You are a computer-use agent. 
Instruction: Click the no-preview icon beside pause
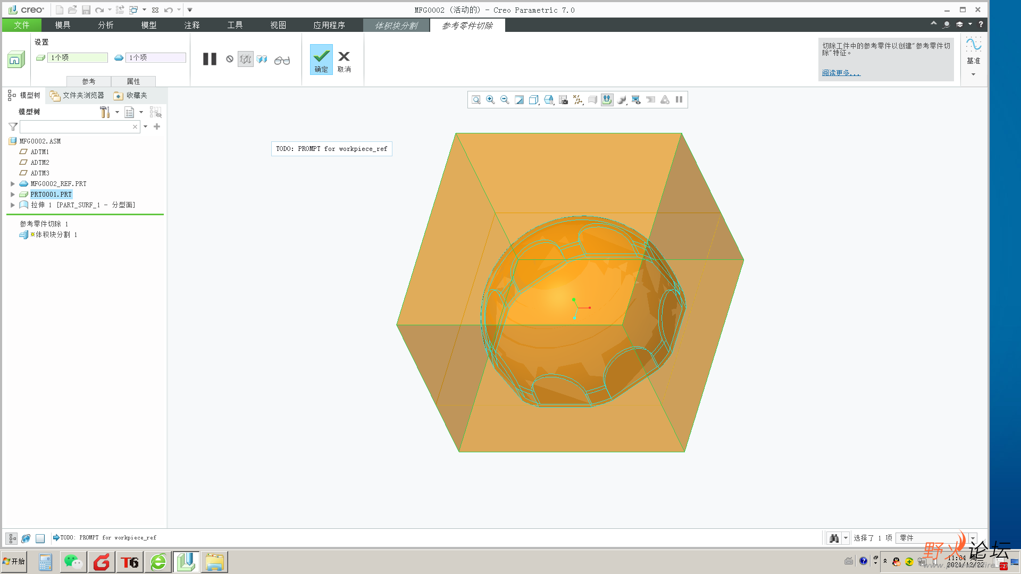pos(230,59)
